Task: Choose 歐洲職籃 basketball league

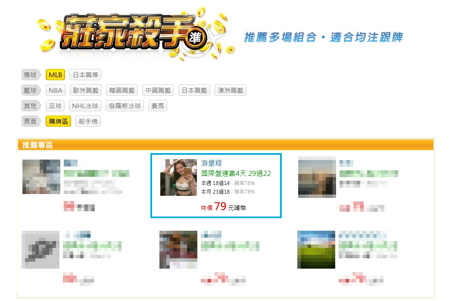Action: (86, 91)
